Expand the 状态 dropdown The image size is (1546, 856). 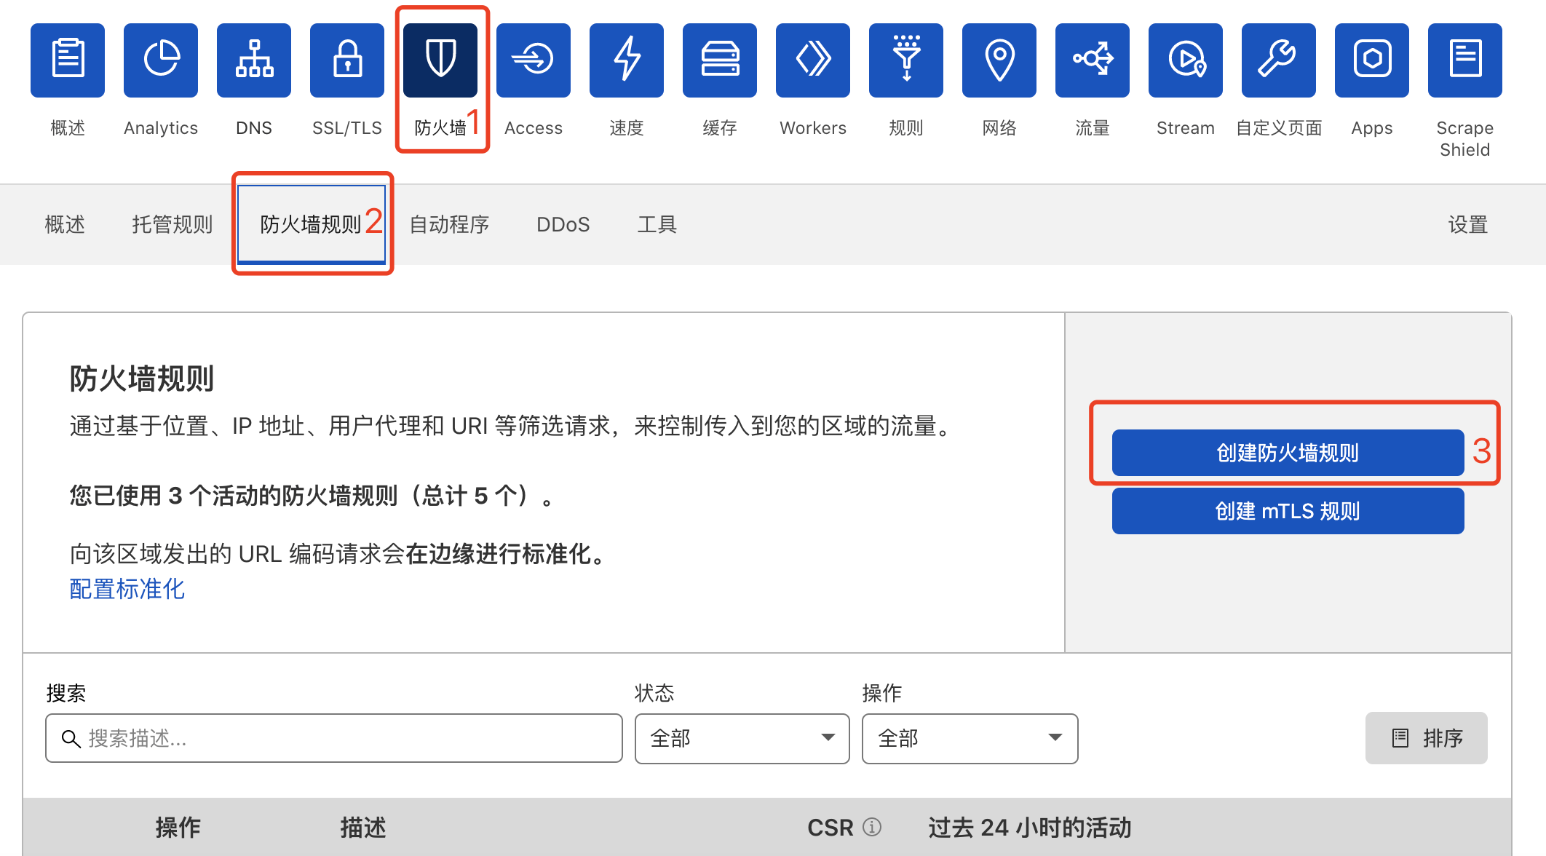pyautogui.click(x=742, y=738)
